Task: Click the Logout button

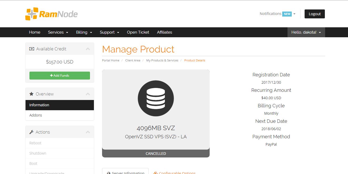Action: 315,14
